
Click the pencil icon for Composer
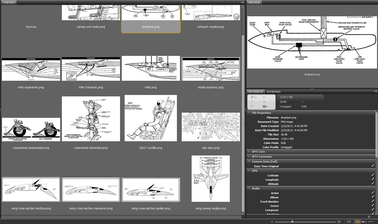(x=373, y=210)
